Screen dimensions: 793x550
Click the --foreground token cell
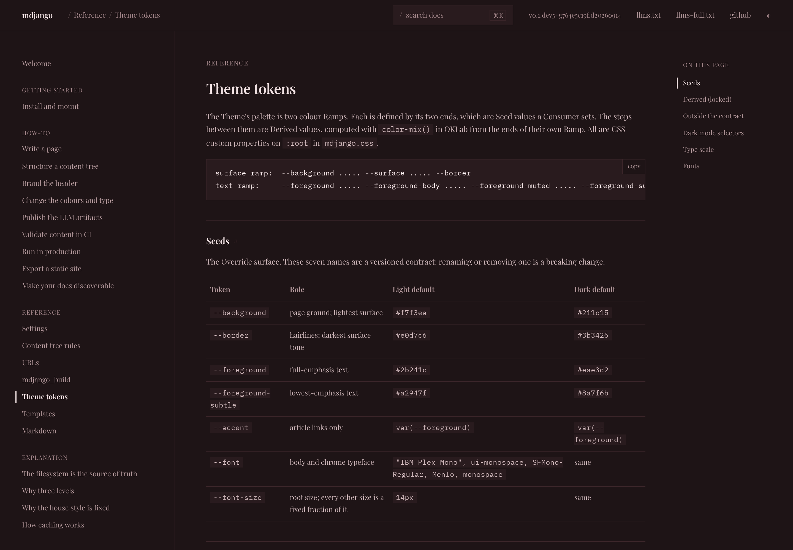[x=240, y=370]
